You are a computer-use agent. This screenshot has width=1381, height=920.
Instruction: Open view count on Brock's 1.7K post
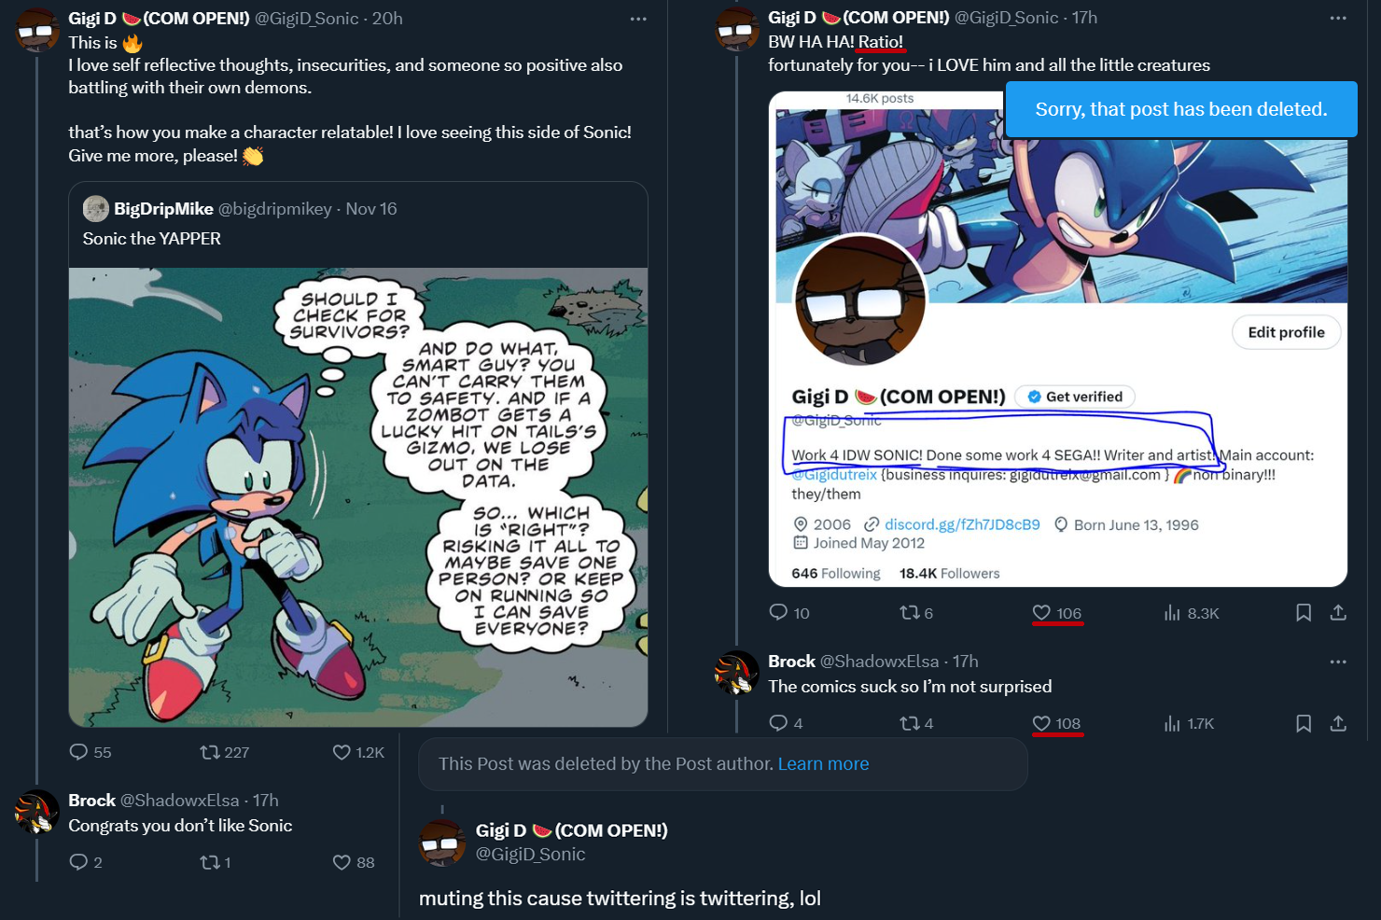[1173, 723]
